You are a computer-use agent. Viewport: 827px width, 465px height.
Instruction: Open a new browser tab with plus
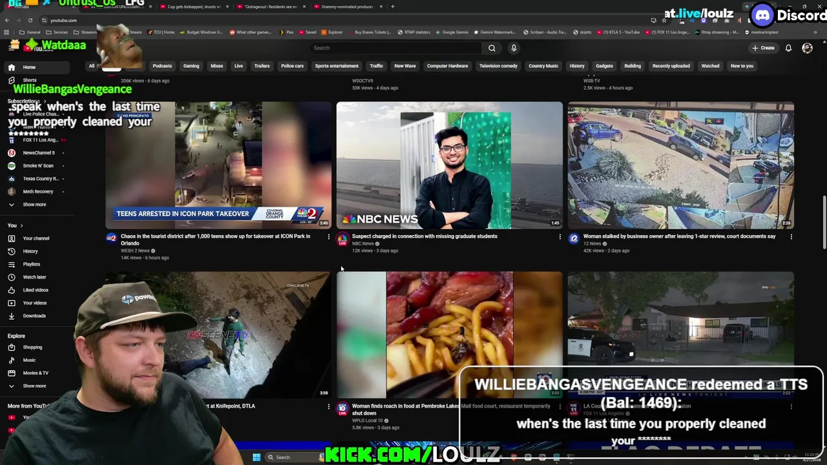point(393,6)
